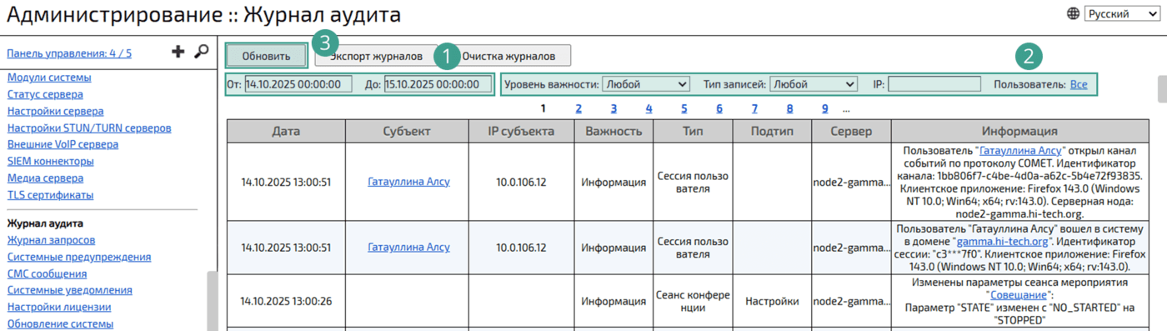Click the Информация column header
The width and height of the screenshot is (1167, 331).
tap(1019, 131)
